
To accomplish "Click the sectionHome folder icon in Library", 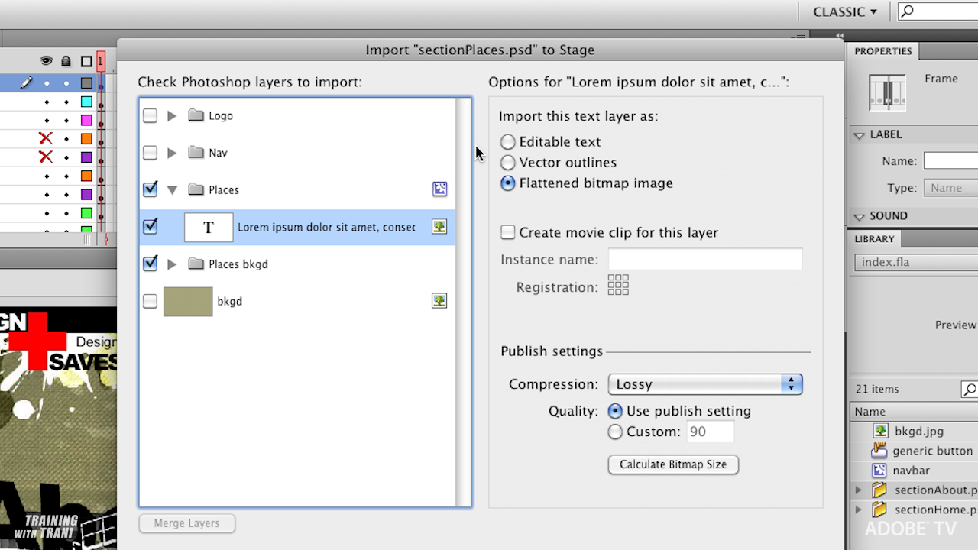I will [879, 509].
